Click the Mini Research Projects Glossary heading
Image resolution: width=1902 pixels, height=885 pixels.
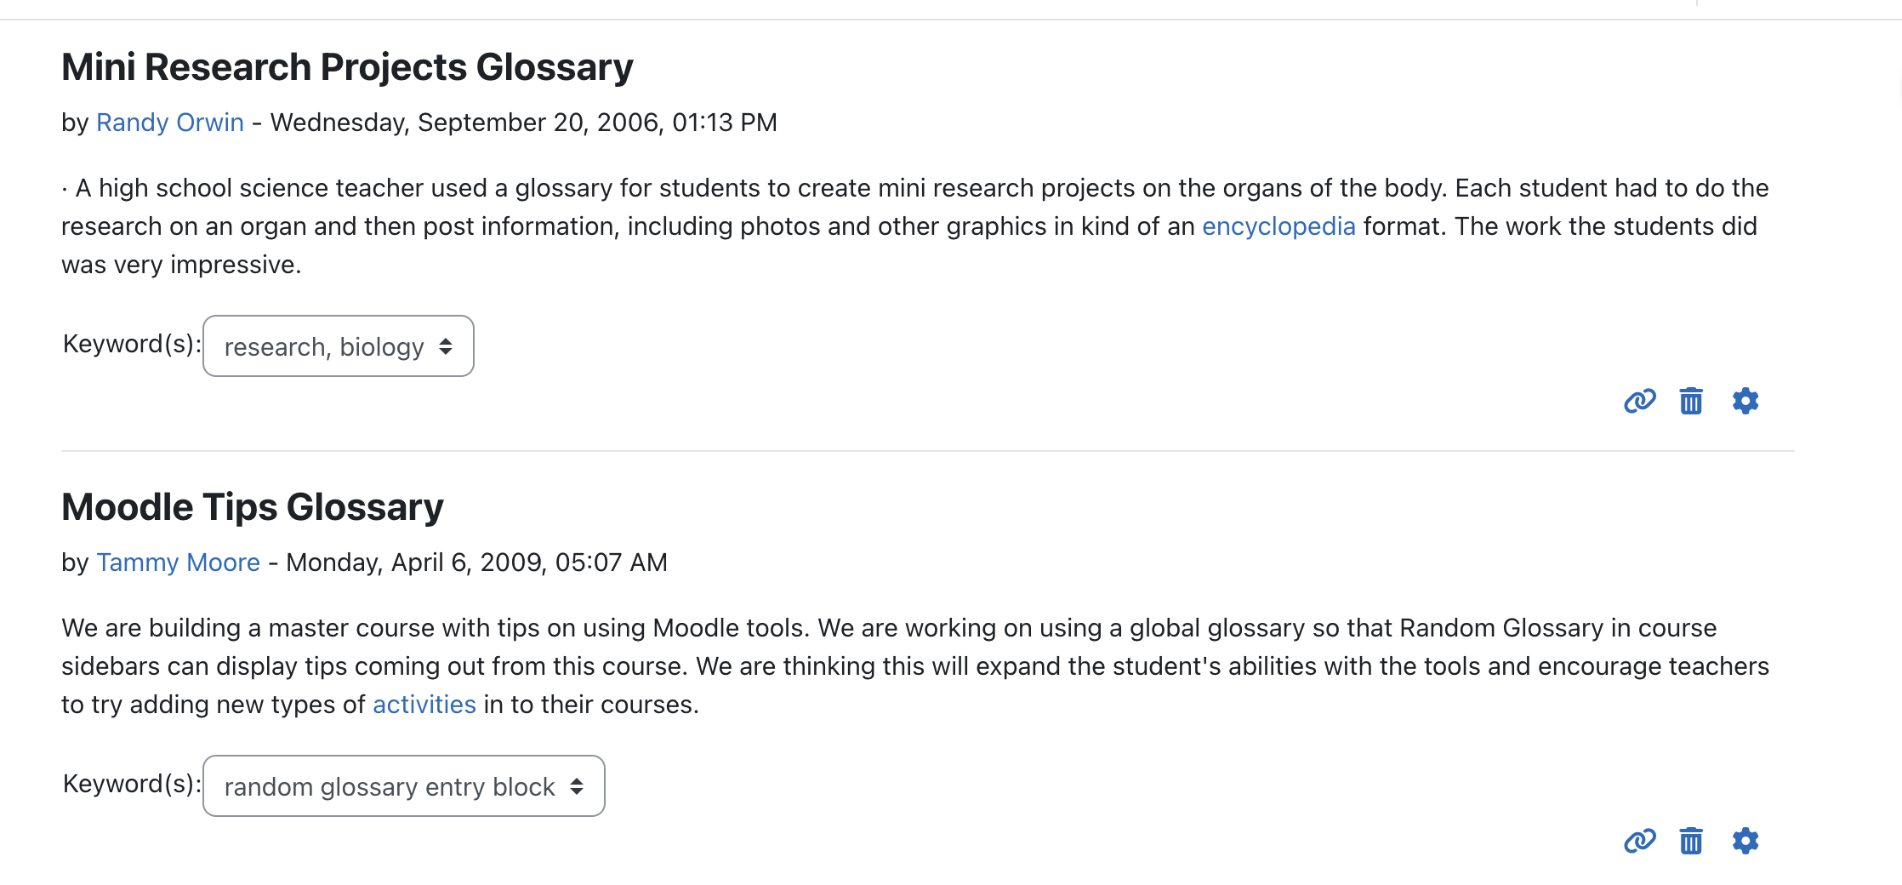coord(347,67)
